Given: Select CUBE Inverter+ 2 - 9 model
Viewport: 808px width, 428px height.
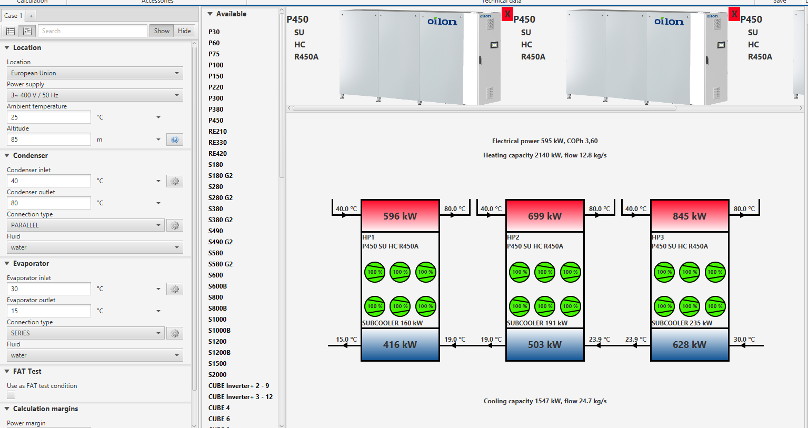Looking at the screenshot, I should [x=239, y=385].
